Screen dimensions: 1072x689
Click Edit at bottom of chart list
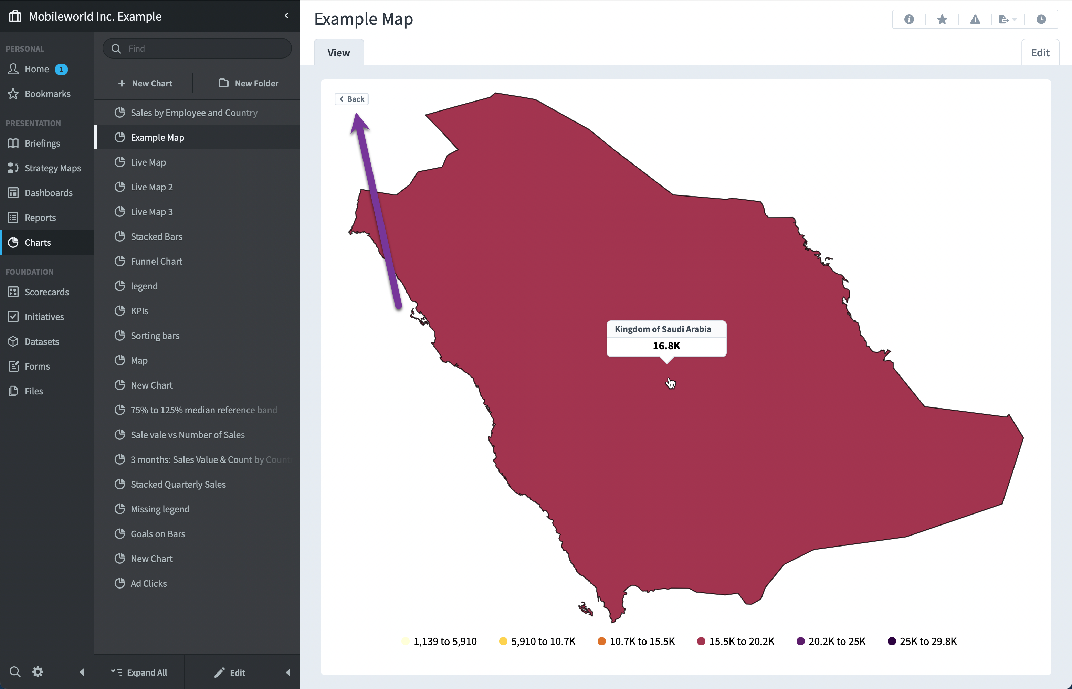[230, 672]
